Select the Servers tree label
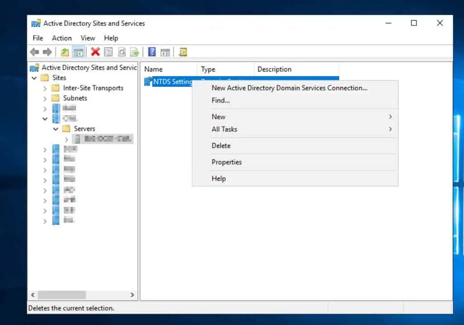 [84, 129]
